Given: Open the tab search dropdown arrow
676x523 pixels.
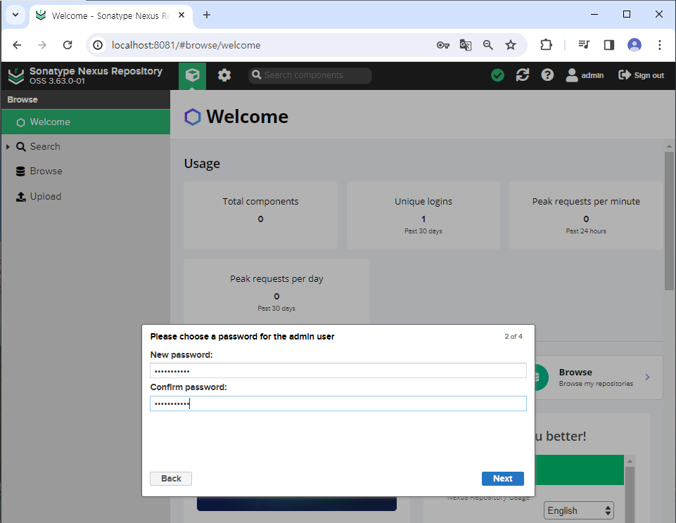Looking at the screenshot, I should (x=15, y=15).
